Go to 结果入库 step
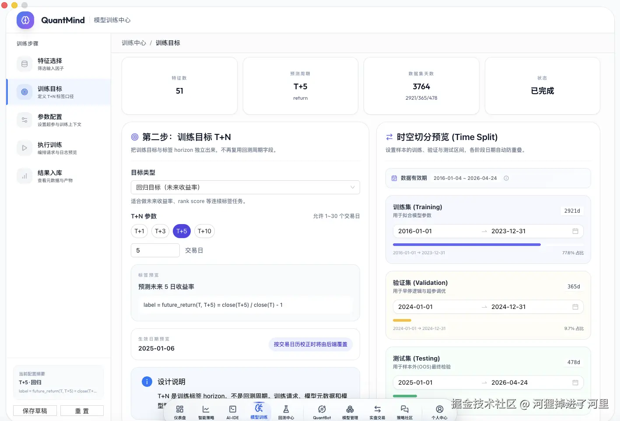Viewport: 620px width, 421px height. [59, 176]
